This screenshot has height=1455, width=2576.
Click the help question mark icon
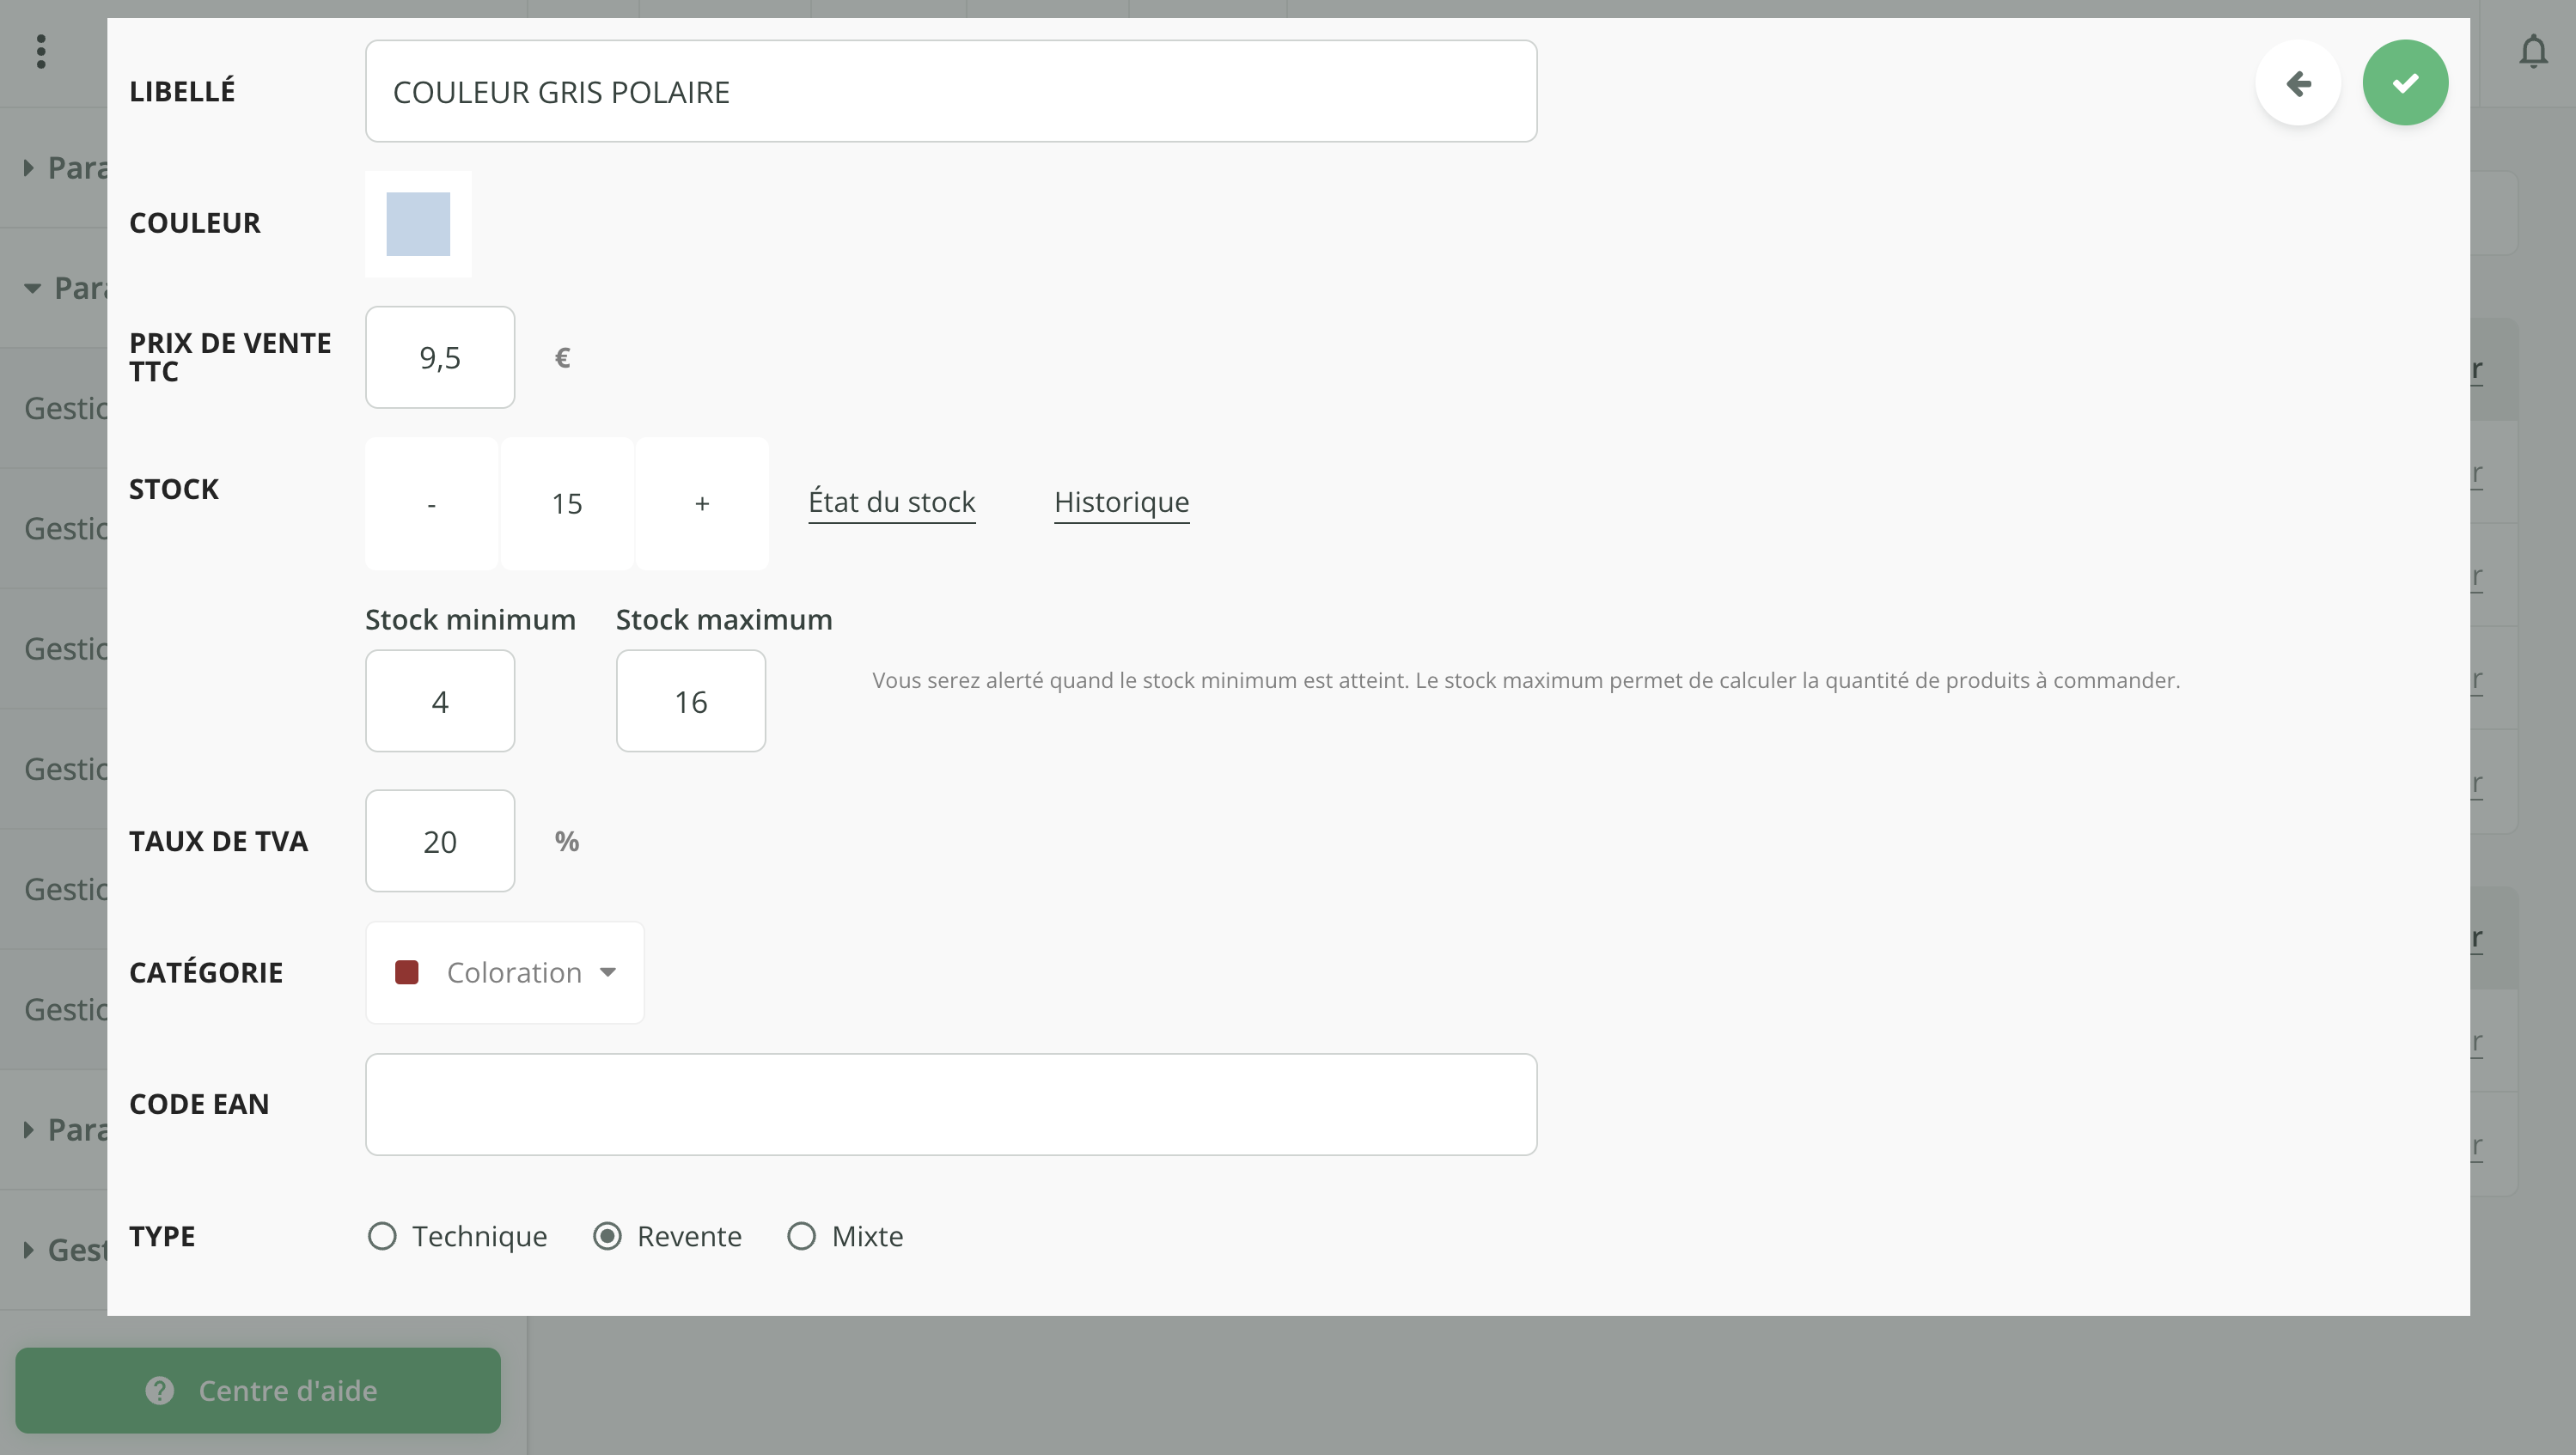(x=160, y=1390)
